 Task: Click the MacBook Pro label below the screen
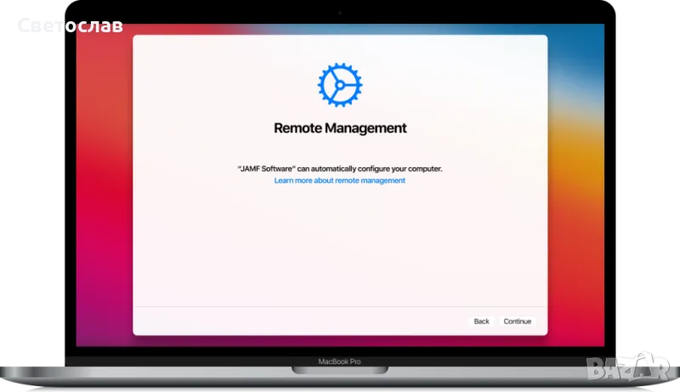(339, 361)
